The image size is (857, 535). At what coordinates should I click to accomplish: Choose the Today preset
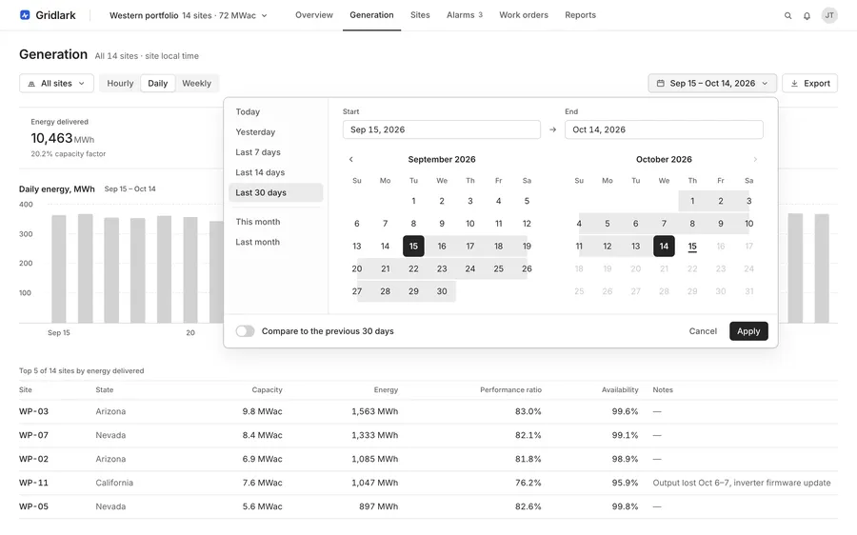(x=275, y=112)
